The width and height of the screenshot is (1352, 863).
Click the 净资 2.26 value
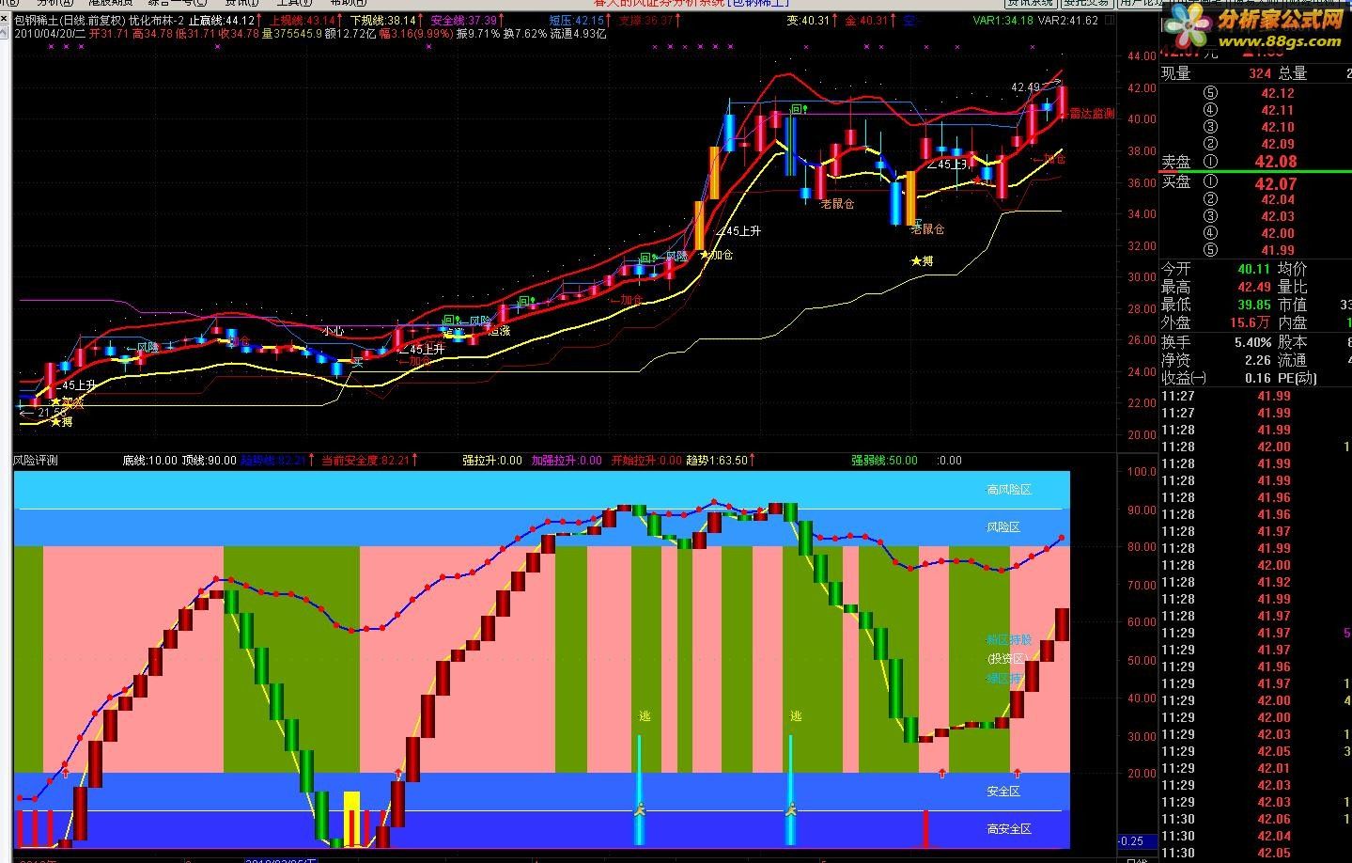point(1258,360)
